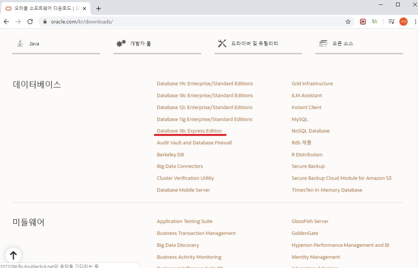
Task: Click the developer tools gears icon
Action: click(x=121, y=43)
